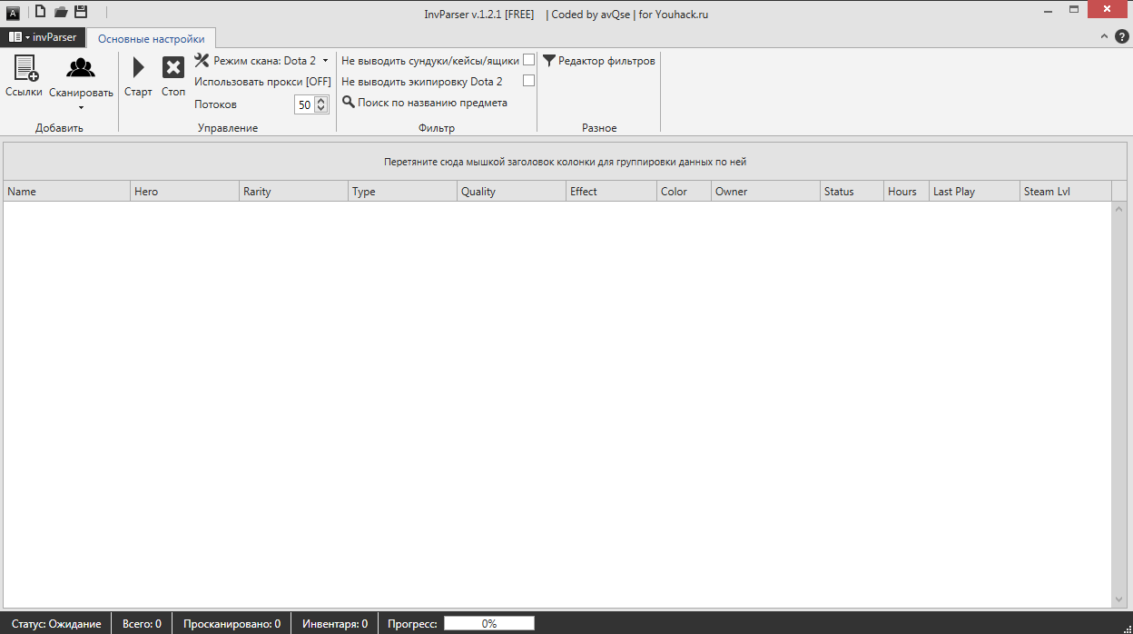Open help with the question mark icon

click(1122, 37)
